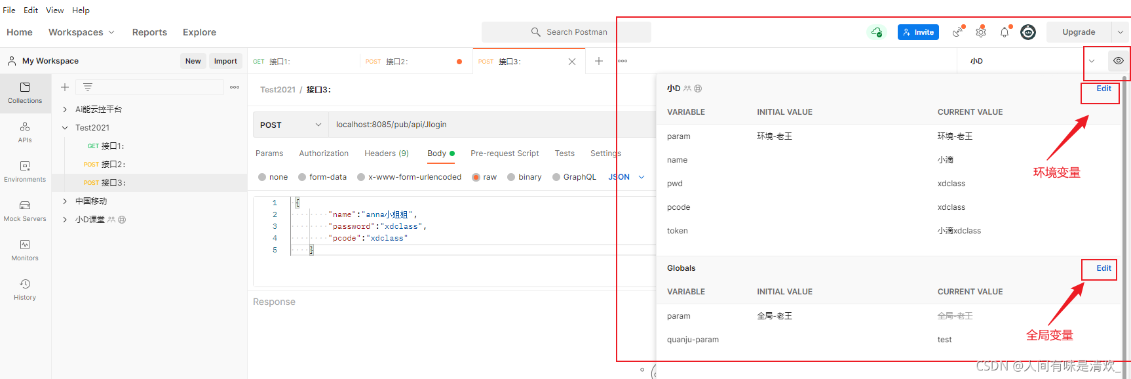Click the satellite capture requests icon

958,31
